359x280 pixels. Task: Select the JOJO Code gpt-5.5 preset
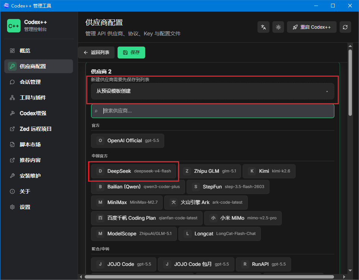[x=124, y=264]
